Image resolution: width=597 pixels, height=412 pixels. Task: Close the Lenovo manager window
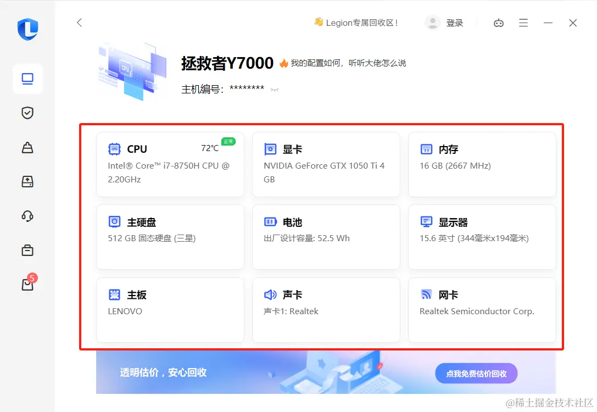[x=573, y=23]
